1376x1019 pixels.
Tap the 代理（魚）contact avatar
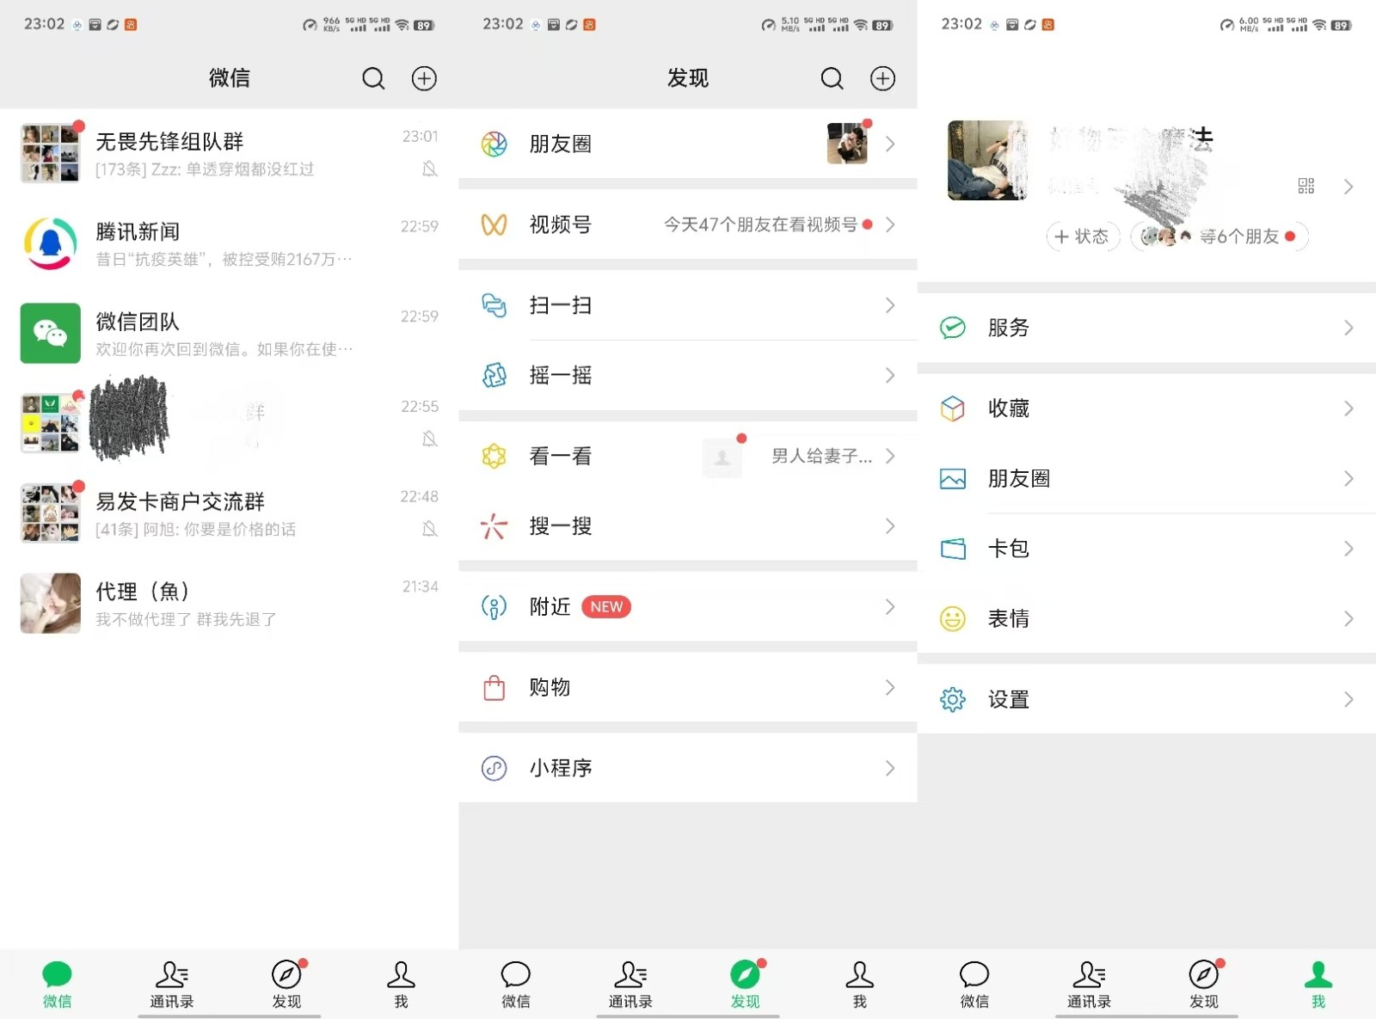click(x=50, y=603)
